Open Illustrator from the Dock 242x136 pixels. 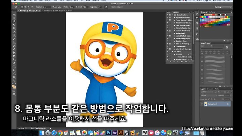click(x=121, y=132)
